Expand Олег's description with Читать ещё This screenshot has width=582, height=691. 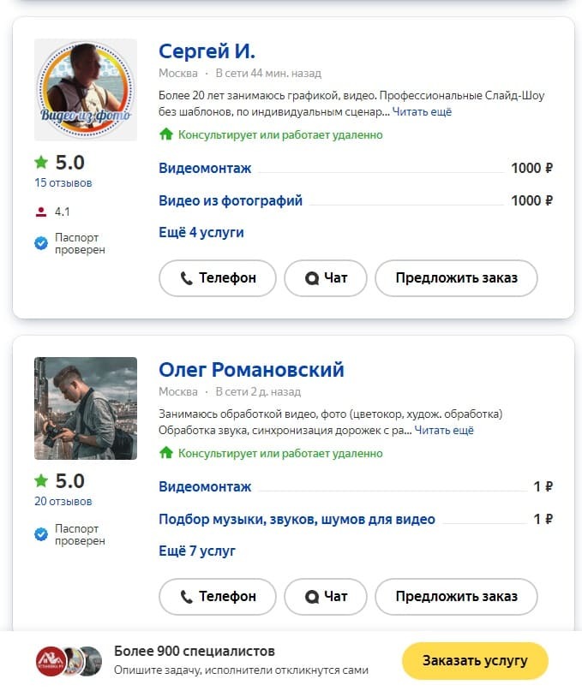tap(444, 430)
